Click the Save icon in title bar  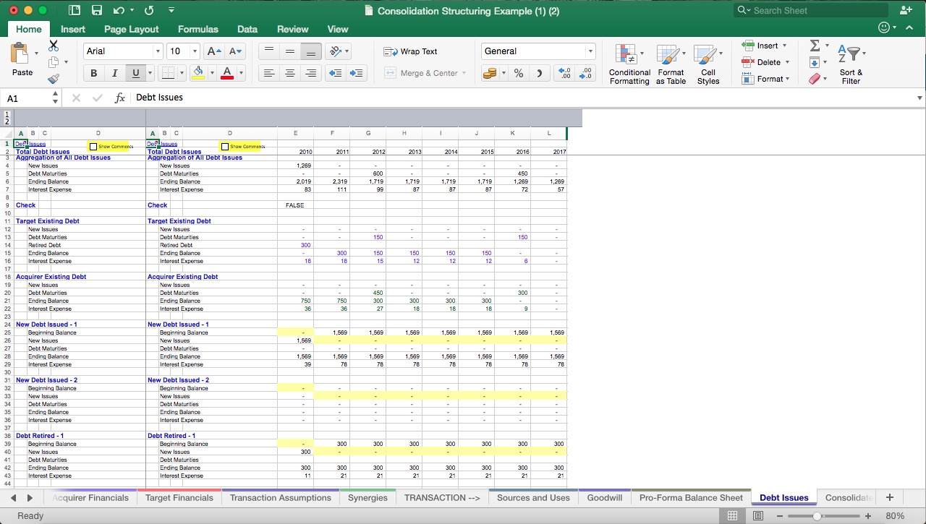(x=97, y=11)
